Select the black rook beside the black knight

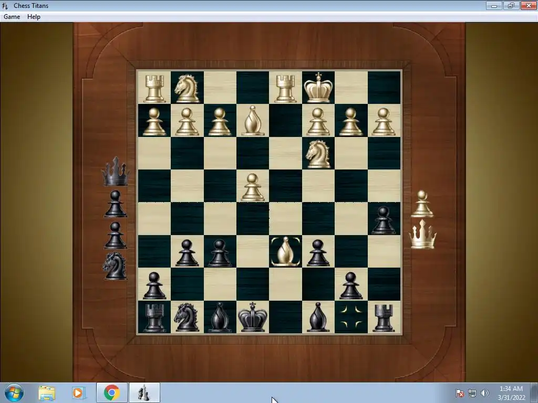pos(154,318)
